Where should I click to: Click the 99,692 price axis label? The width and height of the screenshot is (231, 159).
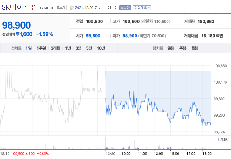tap(219, 99)
